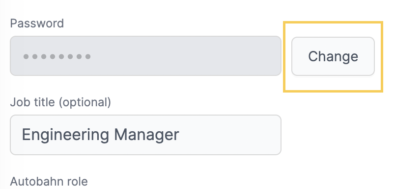The image size is (395, 189).
Task: Focus the Job title input field
Action: point(145,135)
